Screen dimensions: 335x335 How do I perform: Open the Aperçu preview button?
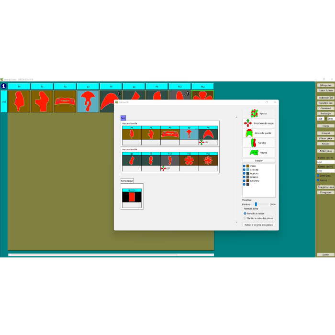click(258, 113)
